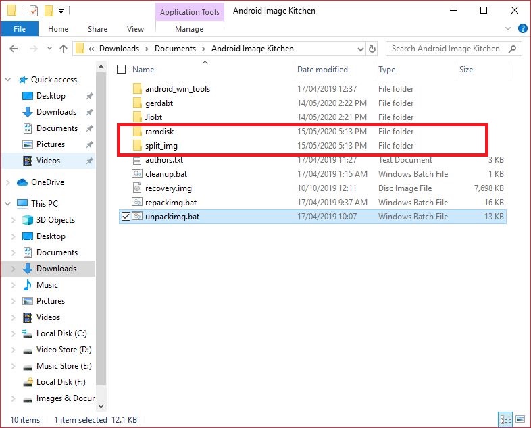Expand the 3D Objects node

[x=14, y=220]
